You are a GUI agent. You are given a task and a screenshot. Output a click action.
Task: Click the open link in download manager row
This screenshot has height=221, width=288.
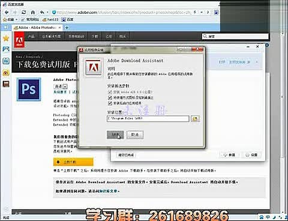coord(221,62)
